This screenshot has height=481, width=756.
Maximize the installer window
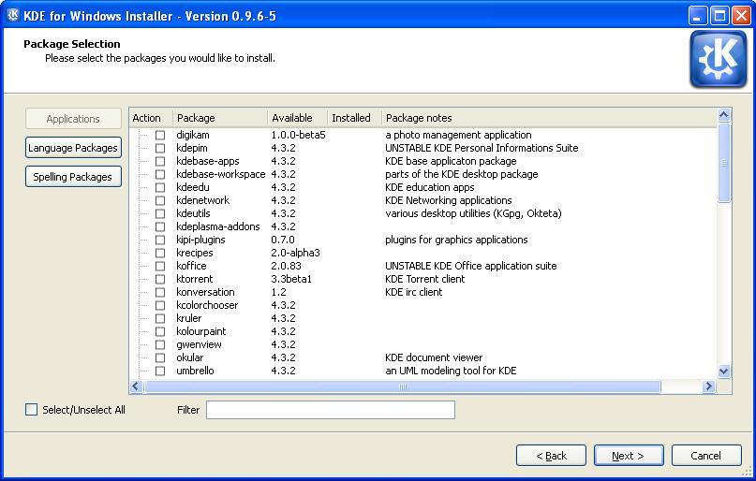coord(719,14)
